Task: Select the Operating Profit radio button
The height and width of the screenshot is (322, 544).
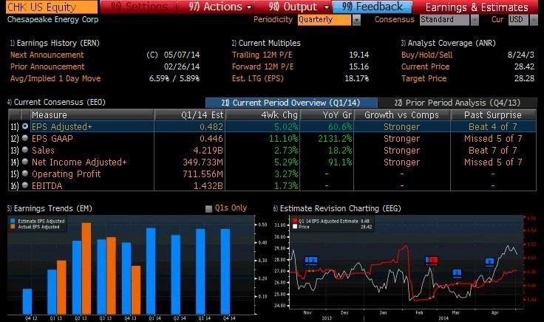Action: 24,174
